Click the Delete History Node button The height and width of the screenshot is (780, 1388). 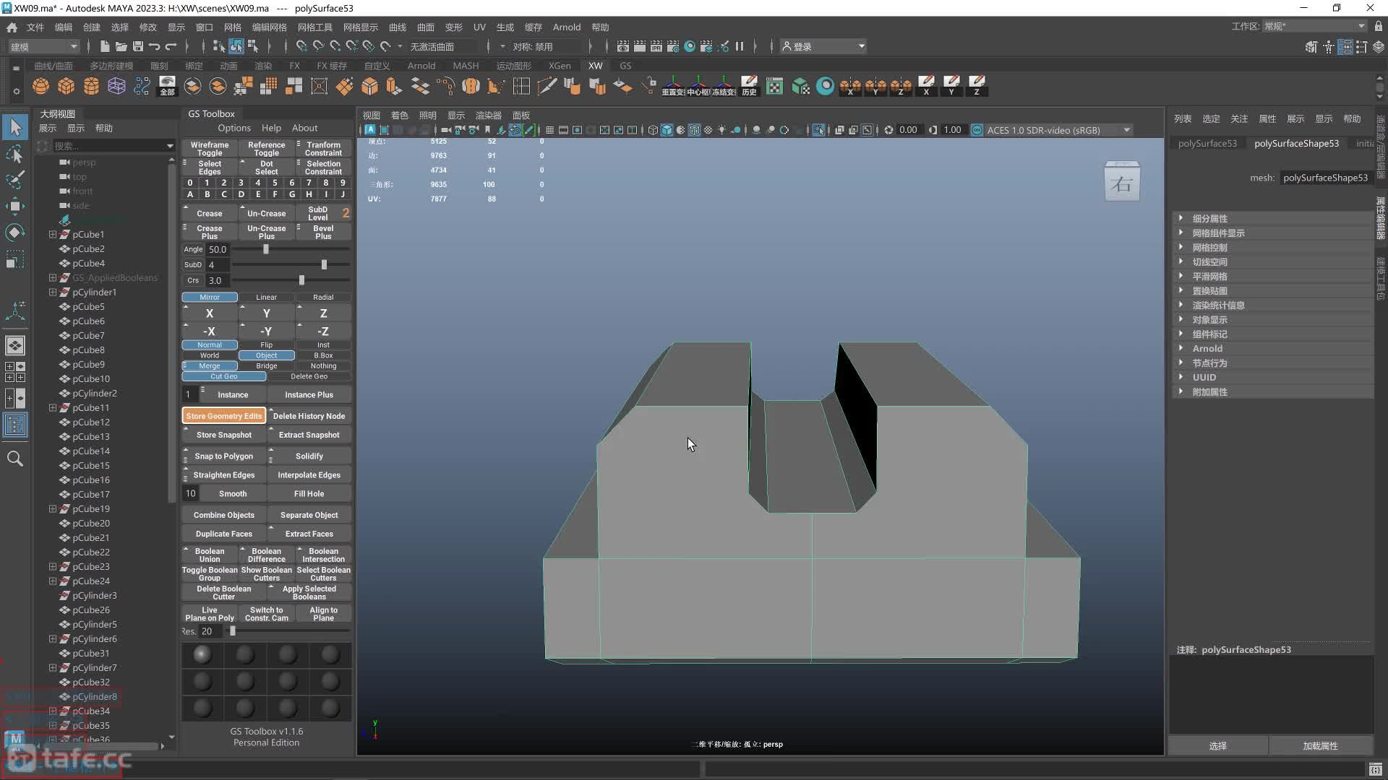[309, 416]
